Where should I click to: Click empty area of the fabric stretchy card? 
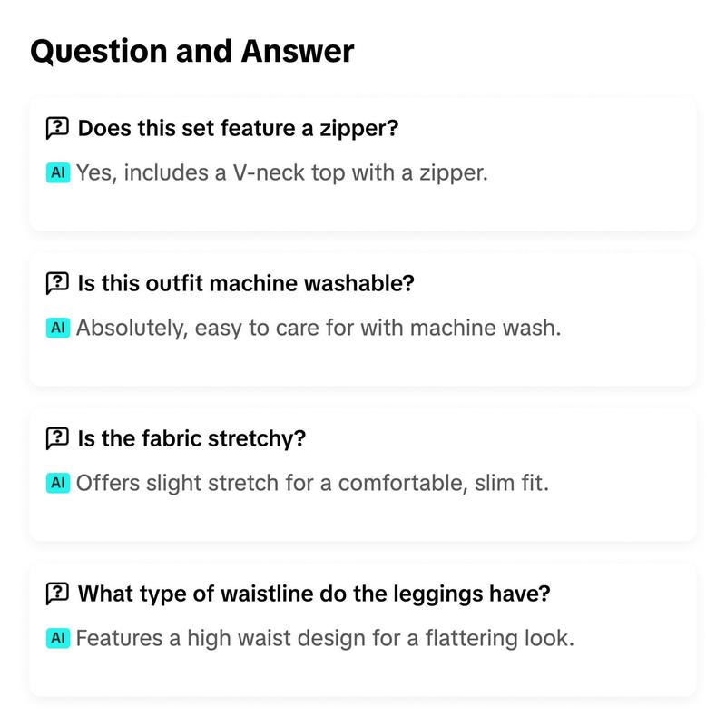point(602,514)
